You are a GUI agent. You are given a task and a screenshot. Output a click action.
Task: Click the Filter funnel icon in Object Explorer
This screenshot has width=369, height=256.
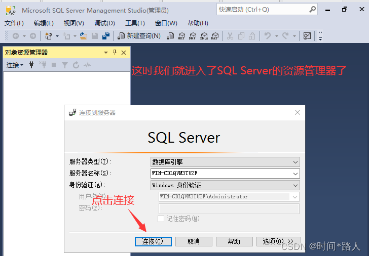pos(65,65)
